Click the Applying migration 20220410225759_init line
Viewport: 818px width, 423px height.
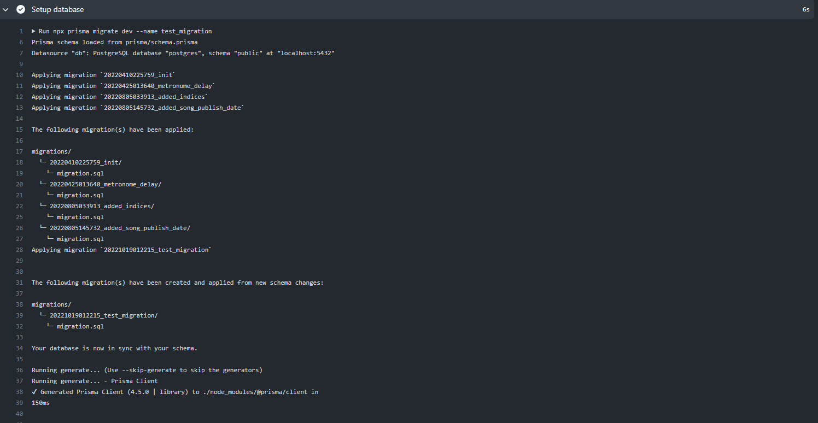(x=103, y=75)
